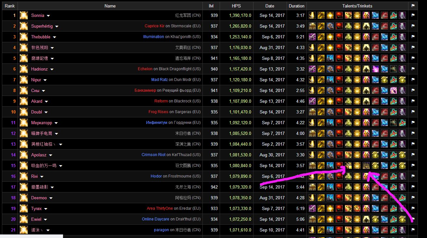Screen dimensions: 427x238
Task: Expand the dropdown arrow beside Hadrionz
Action: point(52,69)
